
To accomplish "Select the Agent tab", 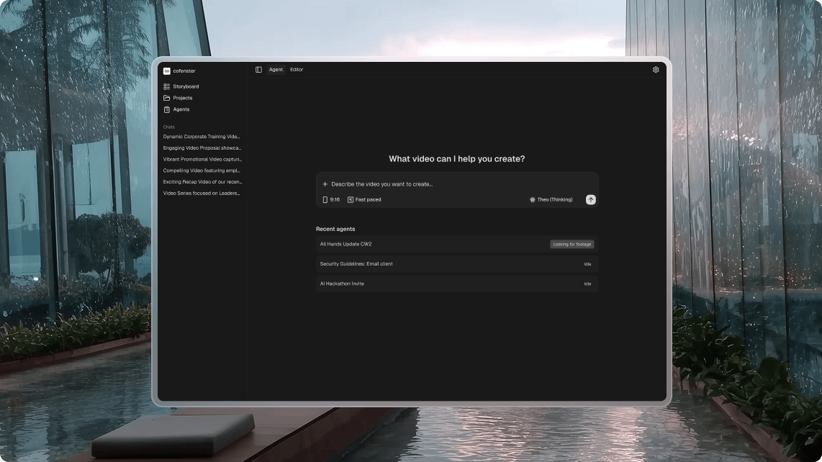I will coord(275,69).
